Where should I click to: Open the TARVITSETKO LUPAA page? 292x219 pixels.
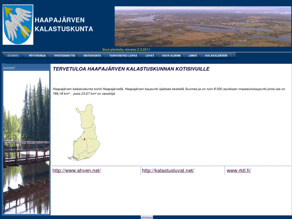click(x=123, y=55)
